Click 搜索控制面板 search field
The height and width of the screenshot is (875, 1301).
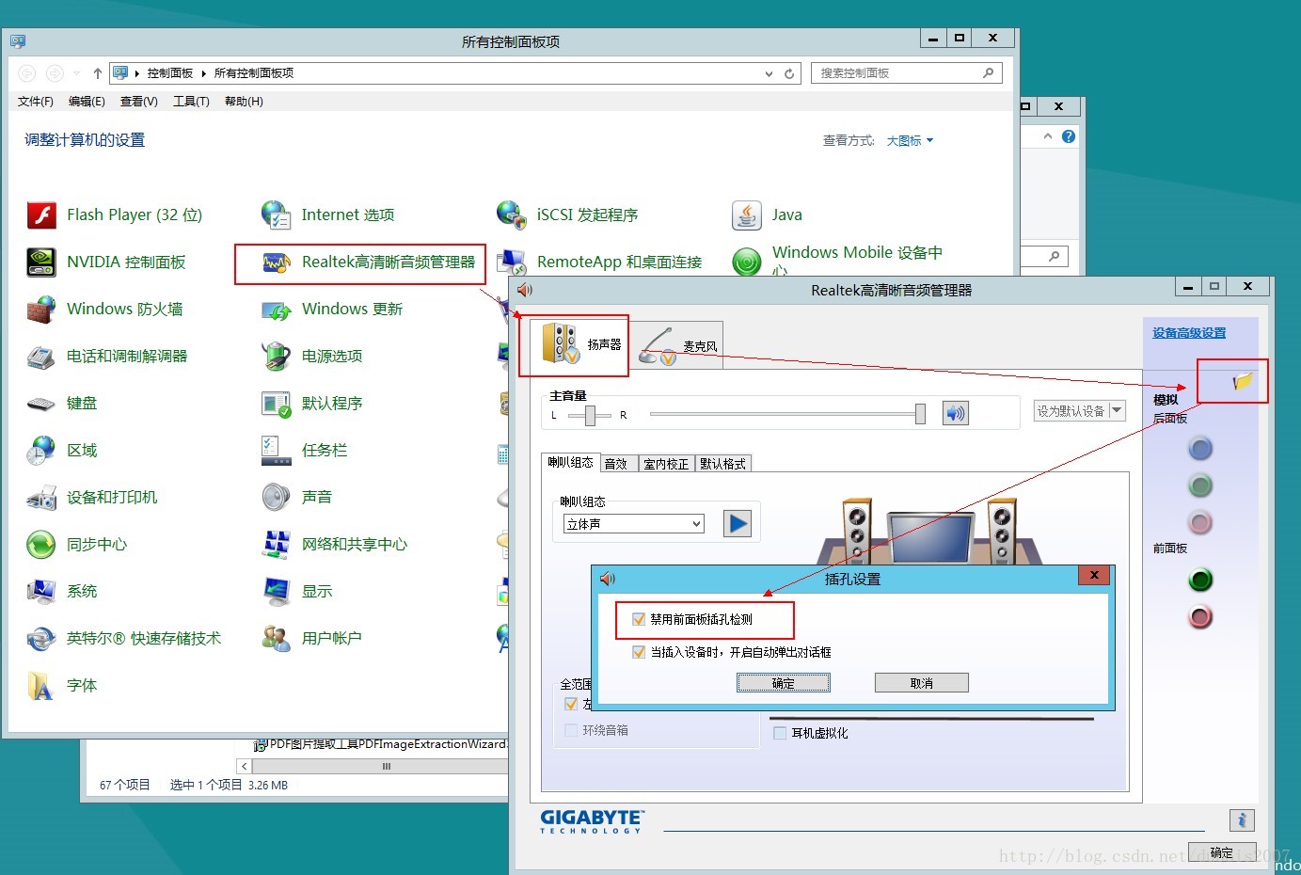(x=906, y=73)
